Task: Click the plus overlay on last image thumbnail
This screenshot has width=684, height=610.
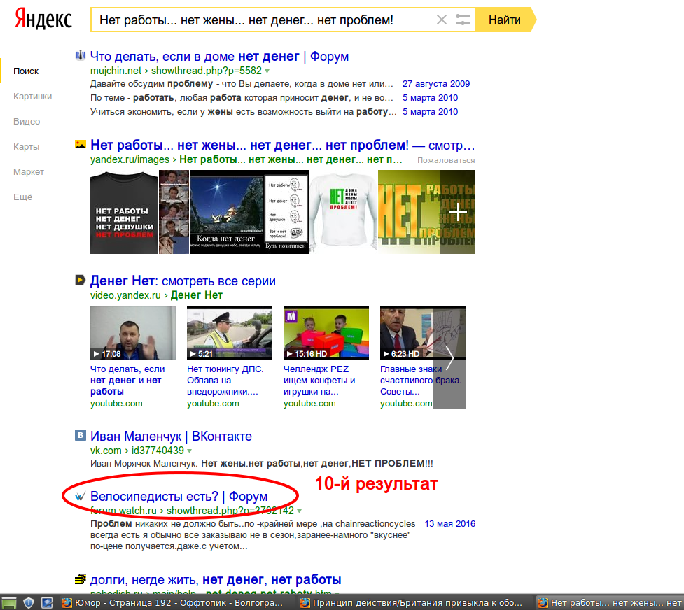Action: point(458,213)
